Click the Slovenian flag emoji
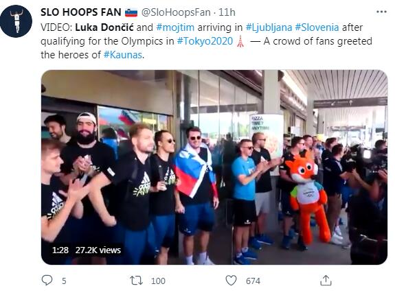This screenshot has height=295, width=395. click(x=131, y=12)
